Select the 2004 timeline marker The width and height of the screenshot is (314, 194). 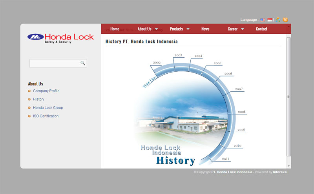[198, 56]
